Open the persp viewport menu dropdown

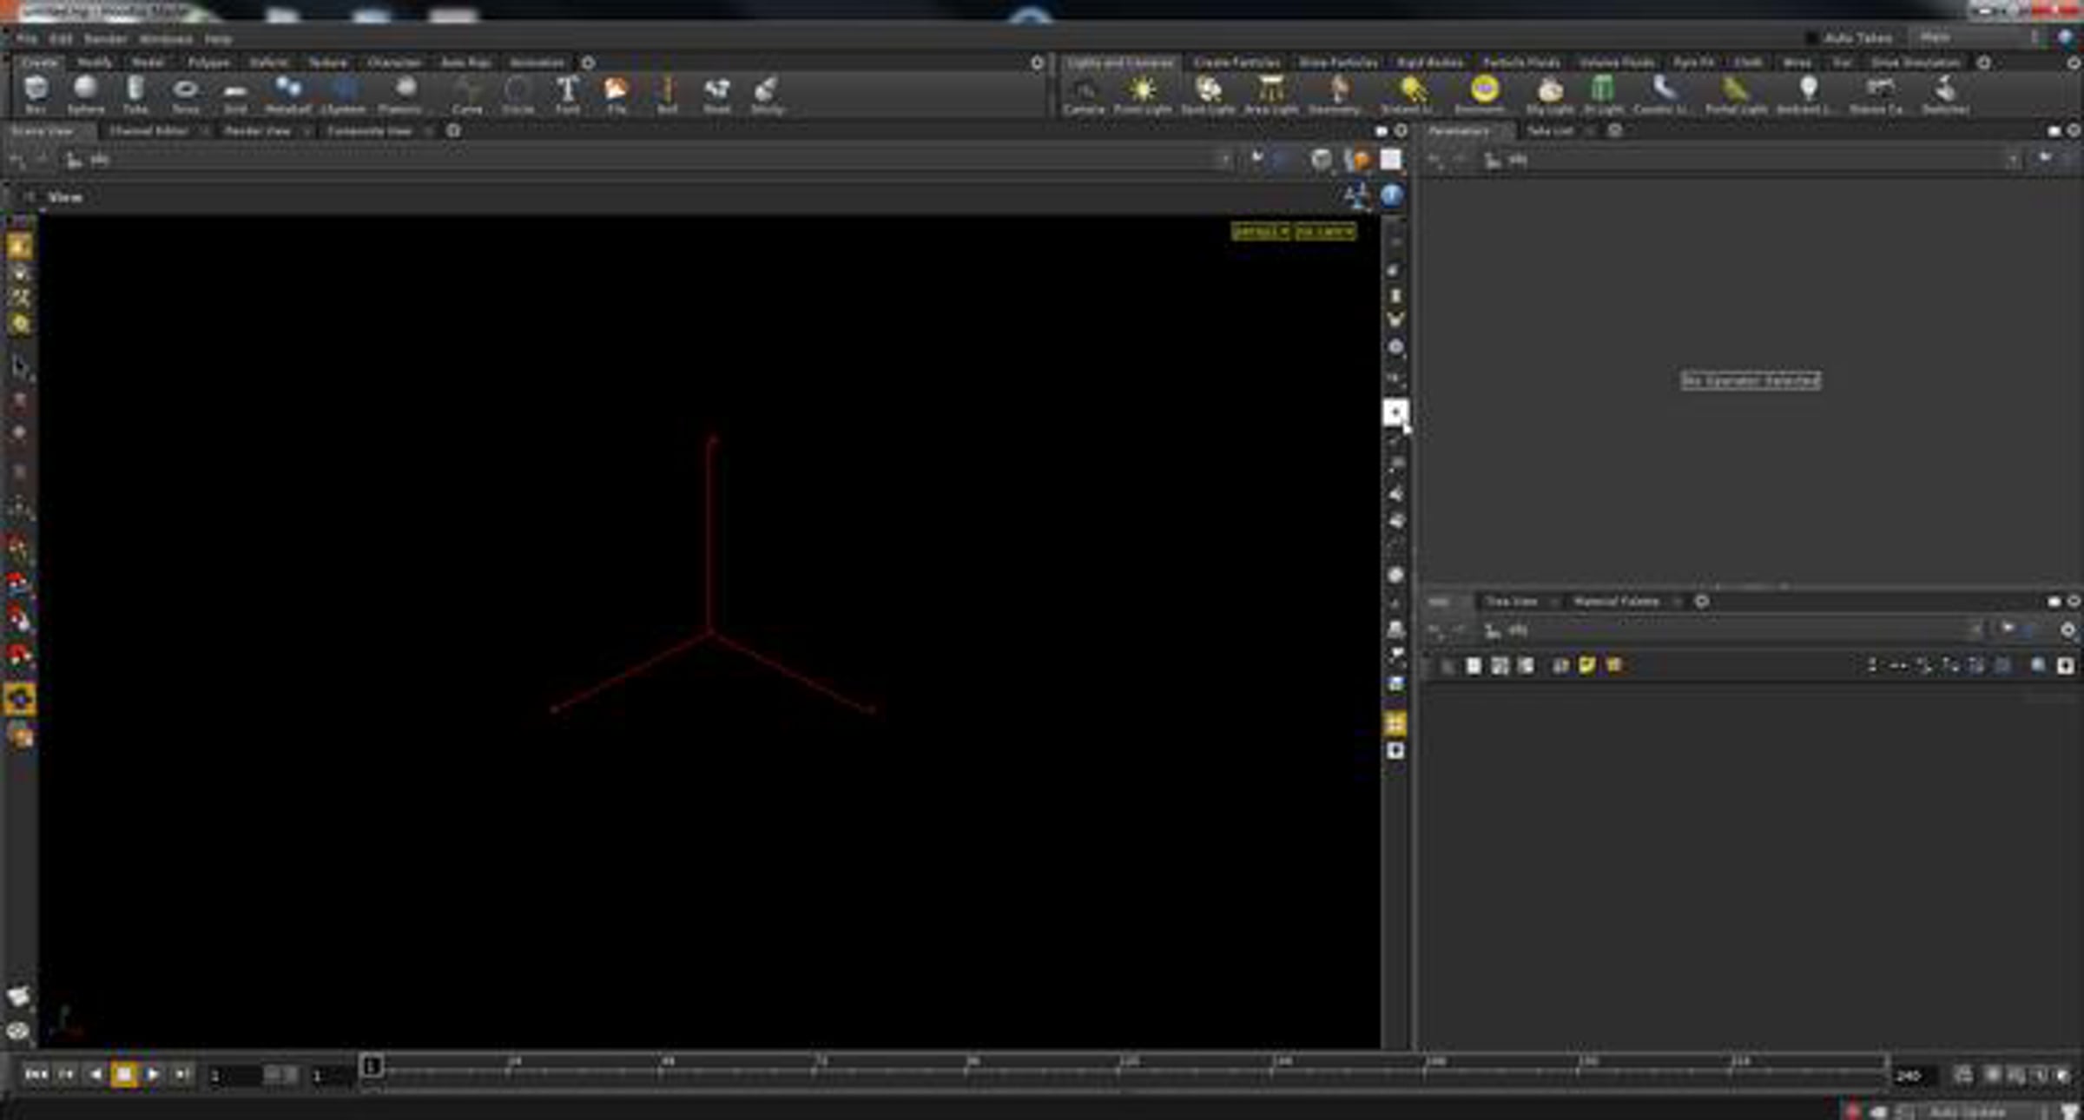coord(1260,231)
